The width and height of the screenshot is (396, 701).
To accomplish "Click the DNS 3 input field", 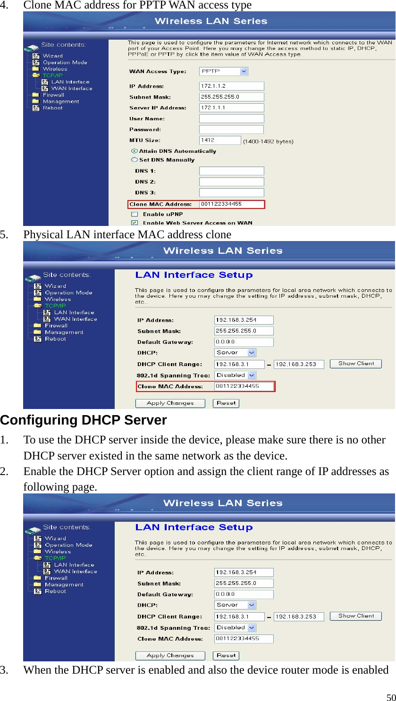I will [232, 192].
